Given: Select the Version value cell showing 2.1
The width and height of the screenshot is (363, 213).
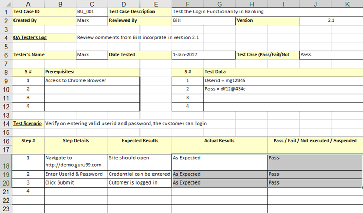Looking at the screenshot, I should click(x=331, y=21).
